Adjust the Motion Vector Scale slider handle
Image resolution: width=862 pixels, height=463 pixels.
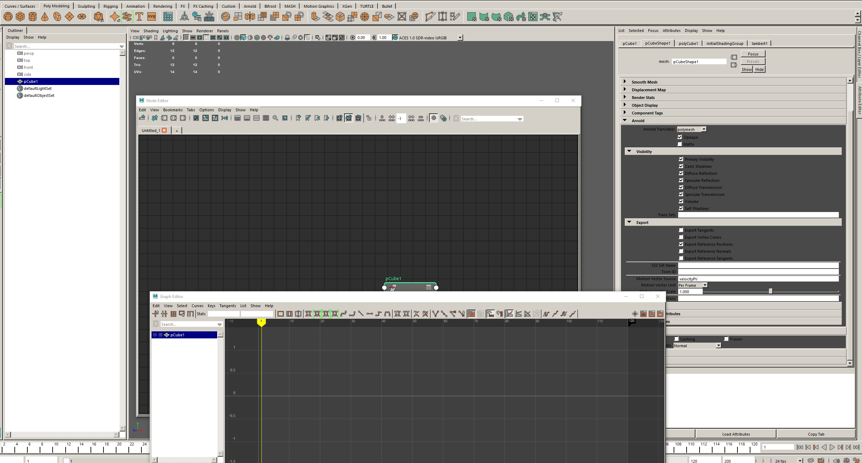click(770, 291)
